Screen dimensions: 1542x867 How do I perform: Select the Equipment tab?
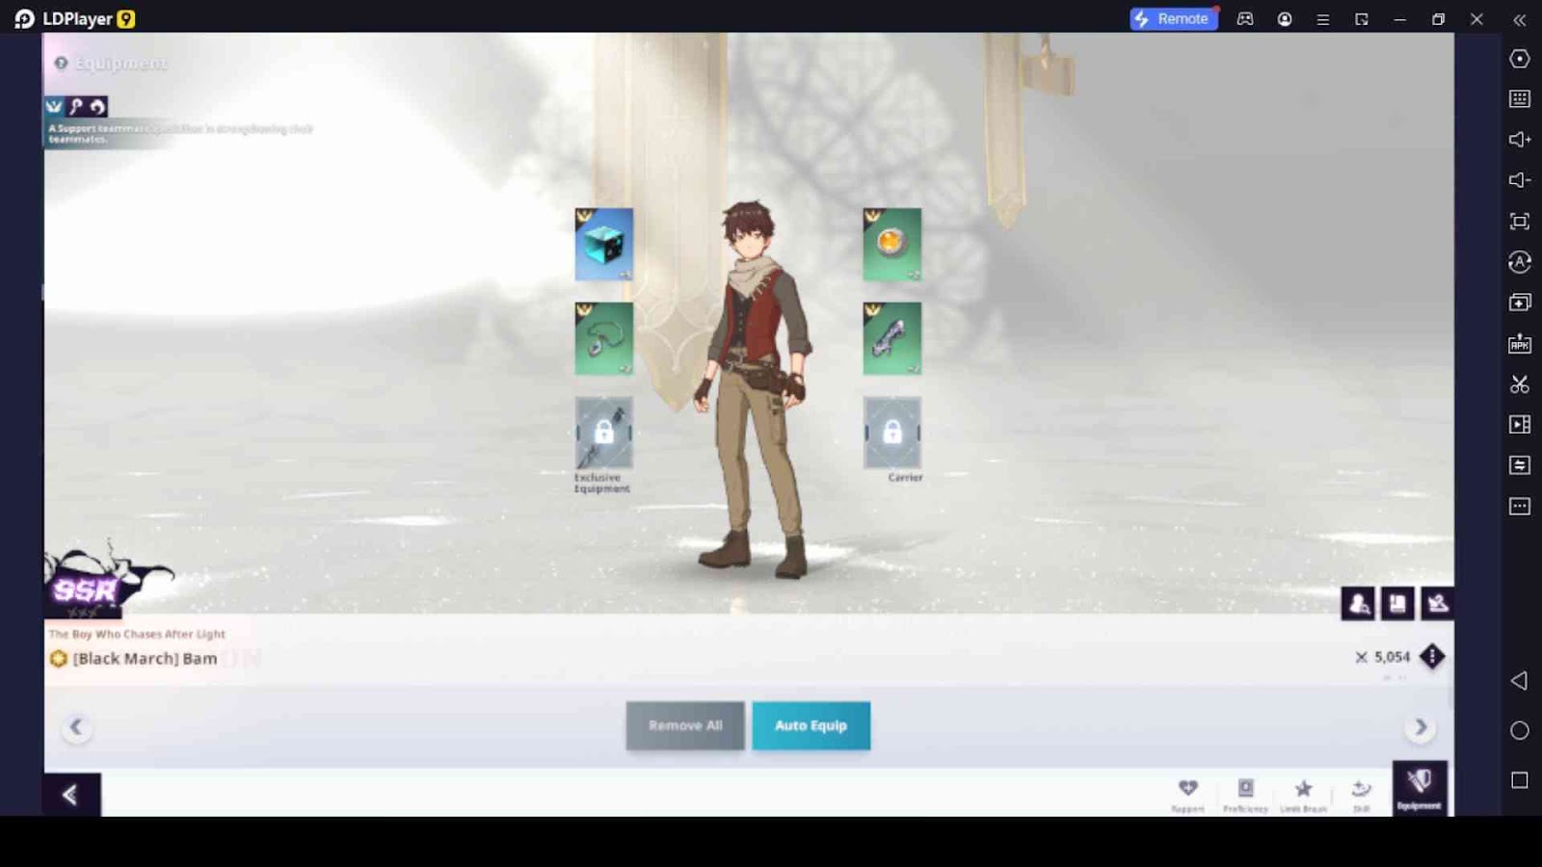pos(1420,788)
